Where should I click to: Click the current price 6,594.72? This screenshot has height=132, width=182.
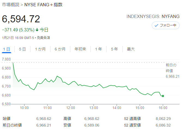coord(21,19)
